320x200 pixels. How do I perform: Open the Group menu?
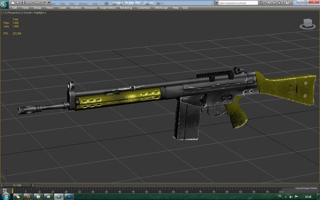[x=37, y=8]
